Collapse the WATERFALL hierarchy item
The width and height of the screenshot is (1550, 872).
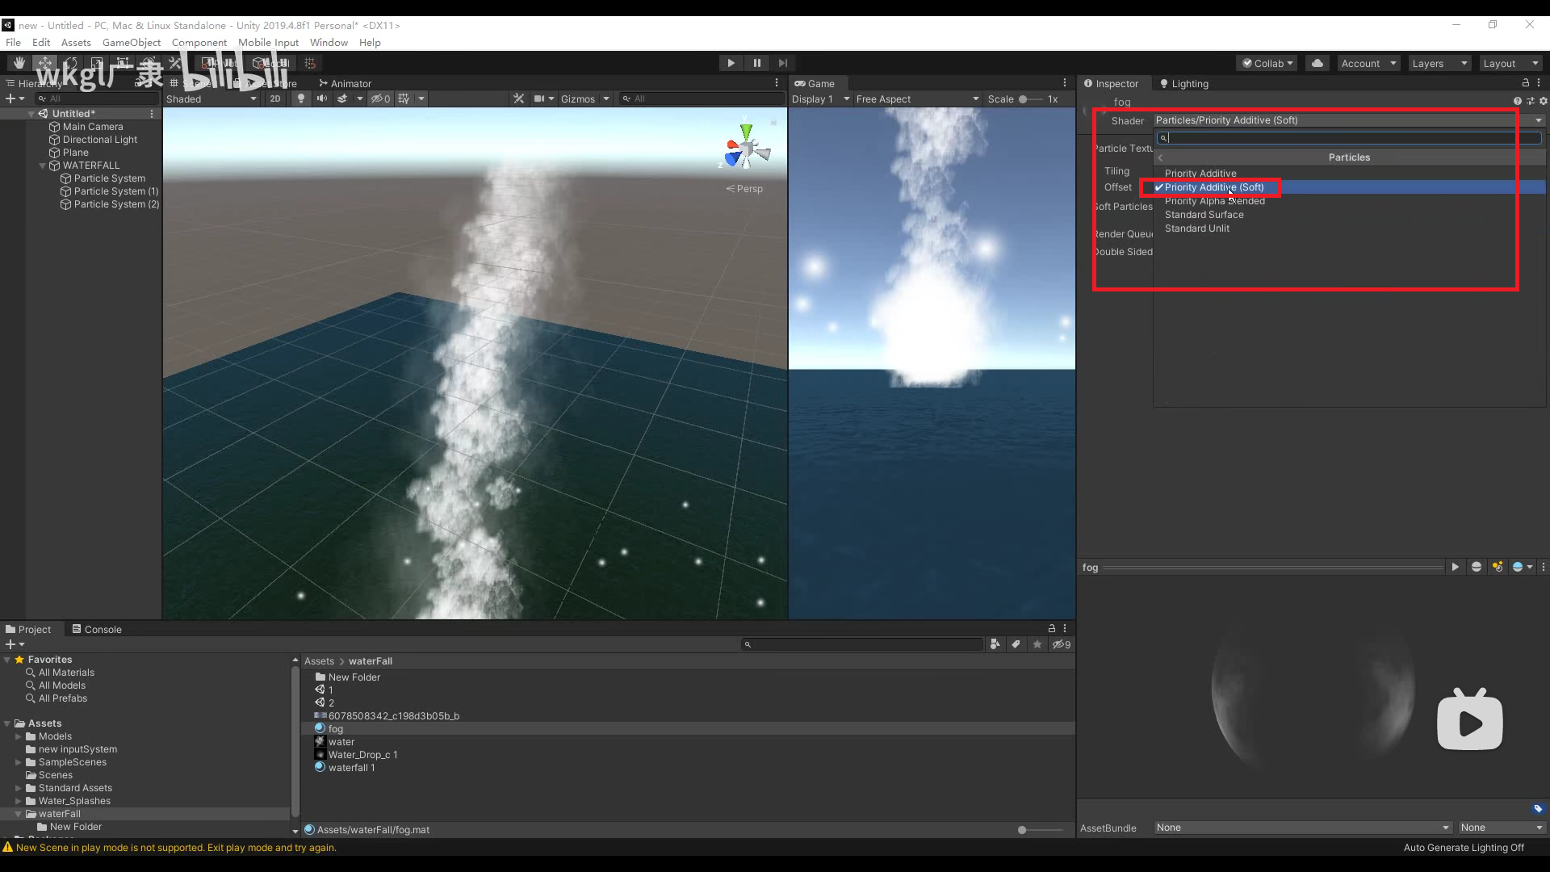[x=42, y=165]
